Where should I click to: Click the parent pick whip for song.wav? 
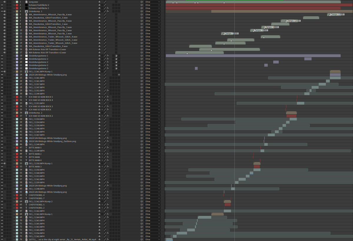pos(142,2)
